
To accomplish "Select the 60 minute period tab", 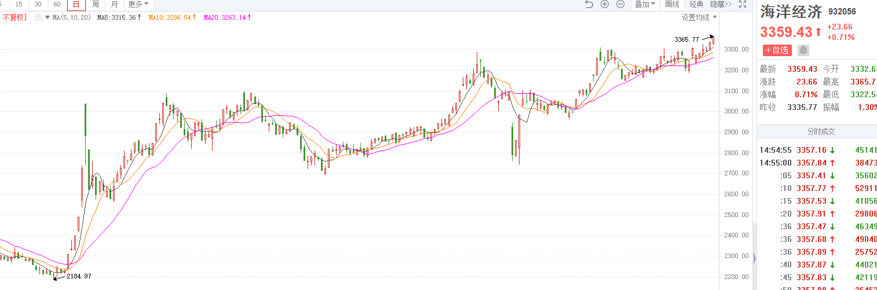I will (57, 4).
